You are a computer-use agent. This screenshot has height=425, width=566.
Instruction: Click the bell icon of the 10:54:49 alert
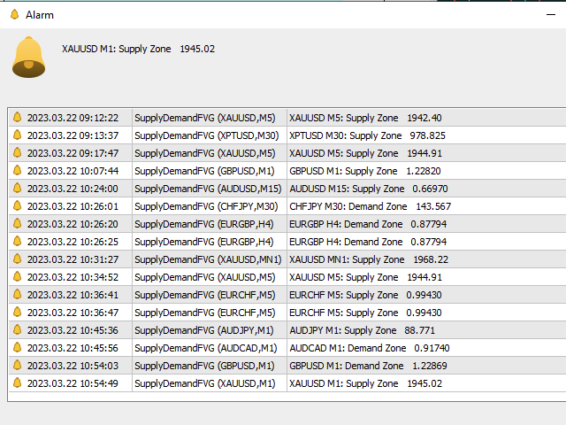click(x=17, y=383)
